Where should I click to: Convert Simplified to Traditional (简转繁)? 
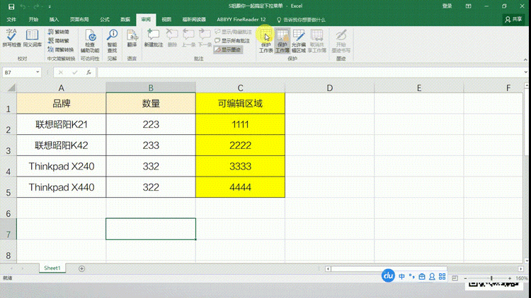58,40
